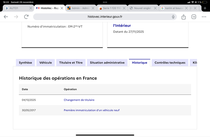The image size is (210, 137).
Task: Tap the histovec.interieur.gouv.fr address bar
Action: pyautogui.click(x=105, y=17)
